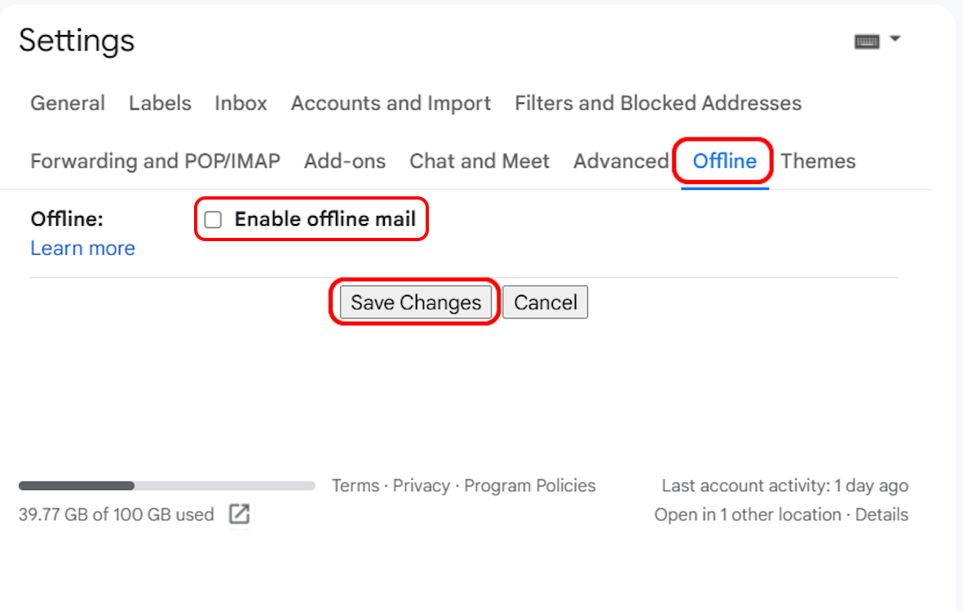Image resolution: width=963 pixels, height=611 pixels.
Task: Switch to the Add-ons tab
Action: pyautogui.click(x=345, y=160)
